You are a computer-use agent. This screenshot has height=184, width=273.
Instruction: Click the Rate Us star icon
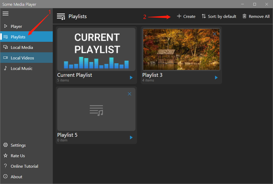(x=5, y=155)
